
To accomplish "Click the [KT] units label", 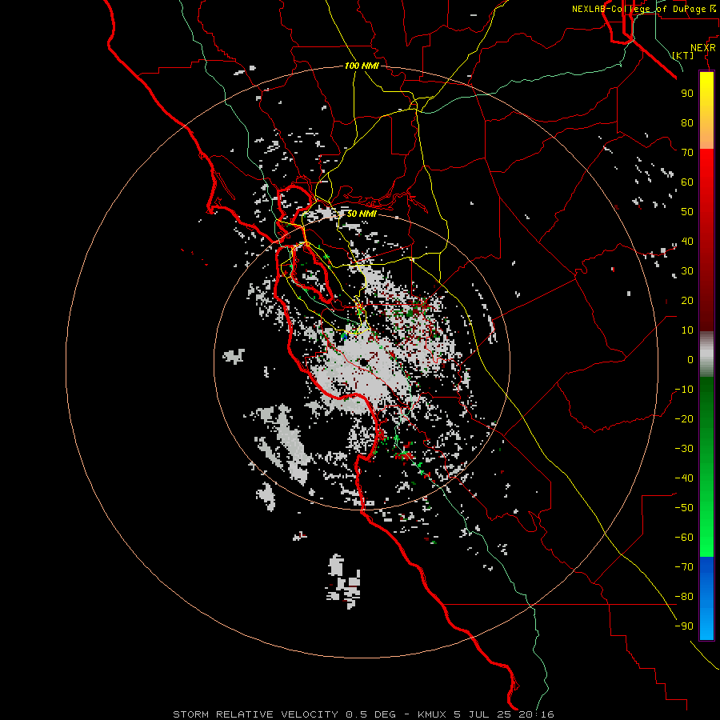I will (683, 55).
